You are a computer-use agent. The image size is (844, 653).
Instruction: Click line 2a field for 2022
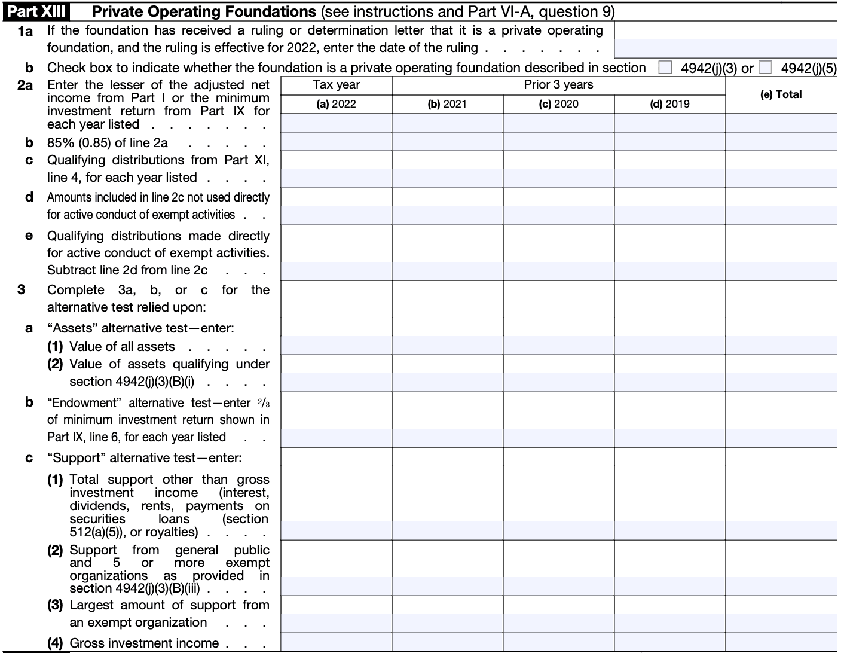pos(336,123)
